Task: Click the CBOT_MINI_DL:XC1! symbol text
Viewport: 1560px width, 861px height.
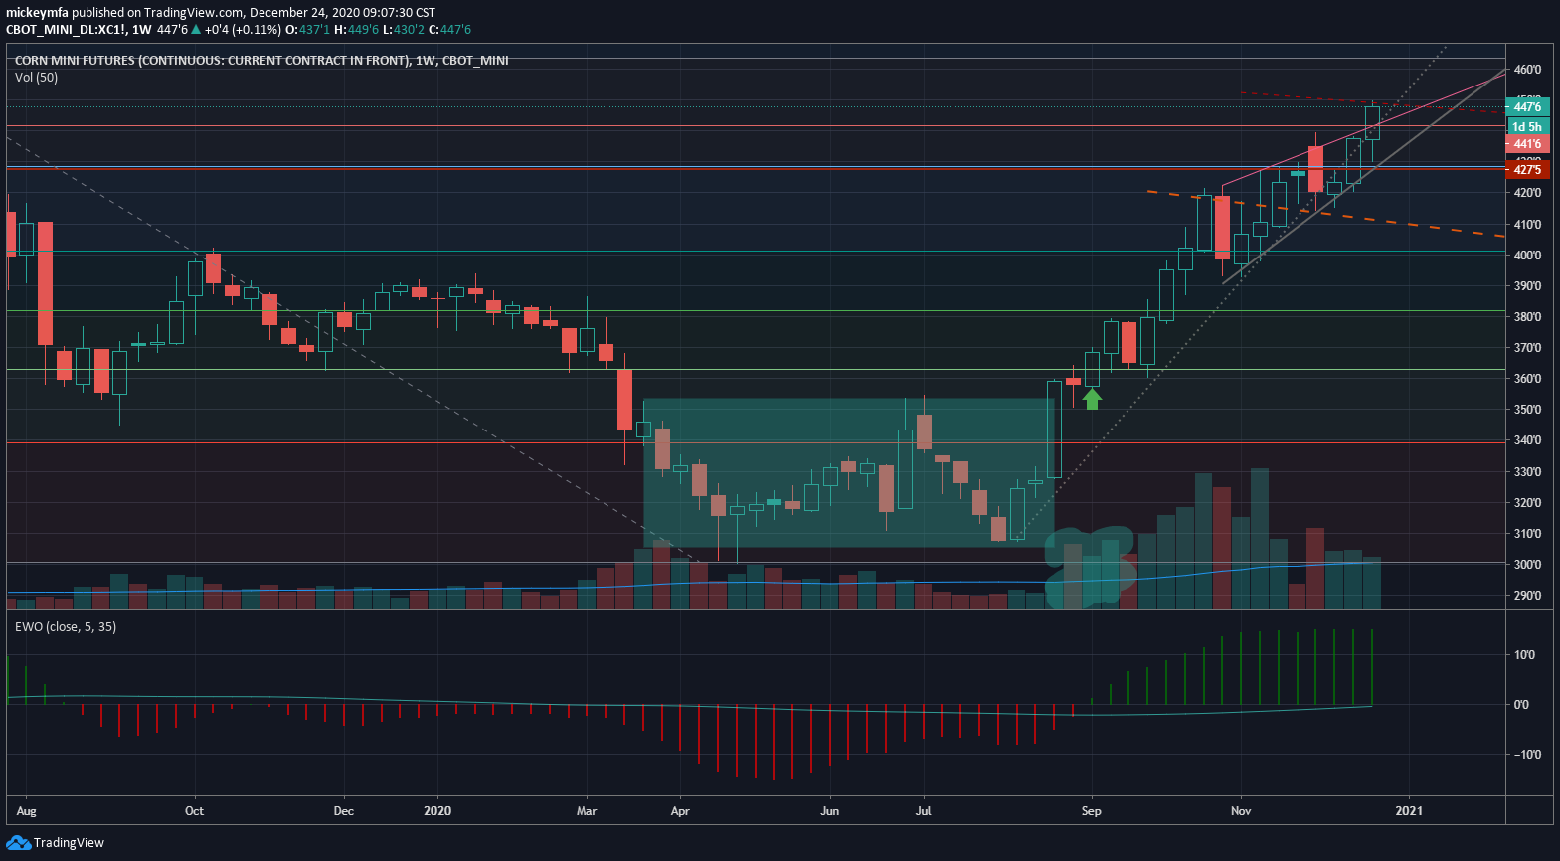Action: point(68,30)
